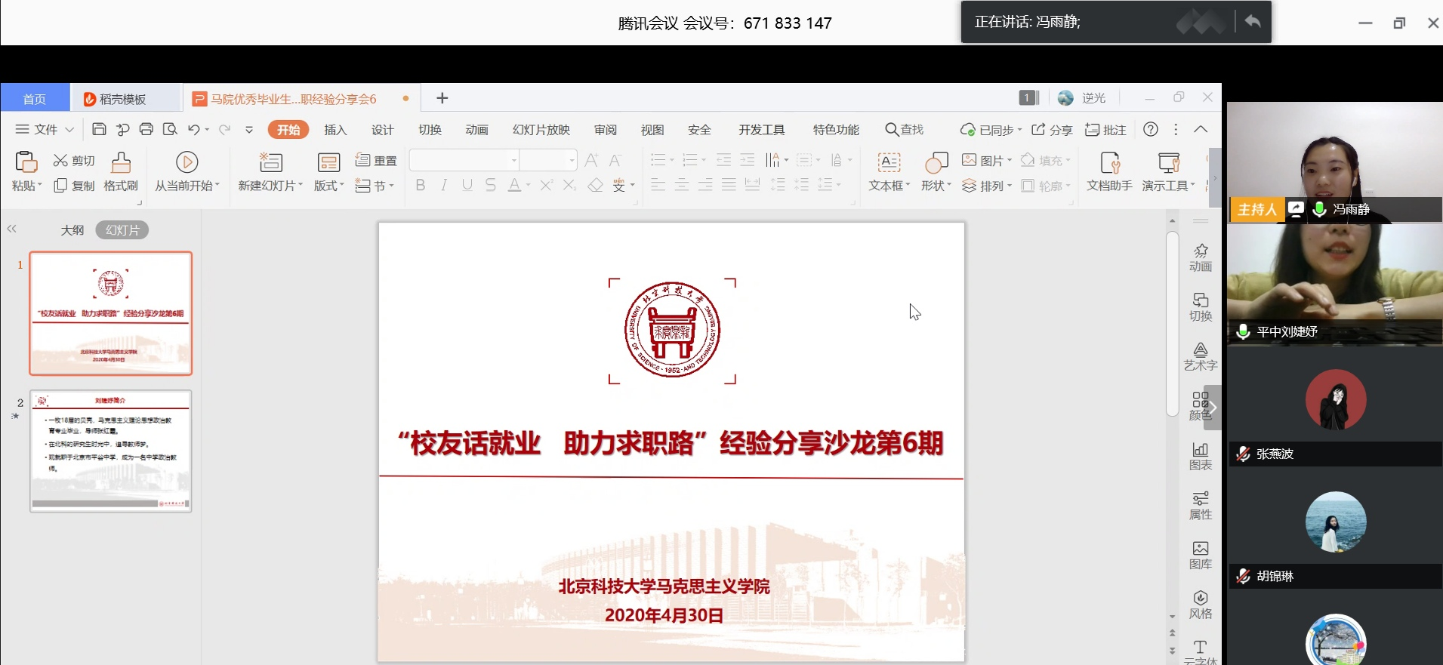Open the Gallery (图库) side panel

click(1201, 555)
